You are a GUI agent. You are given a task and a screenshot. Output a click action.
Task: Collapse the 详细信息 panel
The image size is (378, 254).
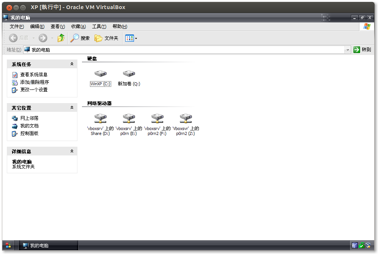point(72,151)
